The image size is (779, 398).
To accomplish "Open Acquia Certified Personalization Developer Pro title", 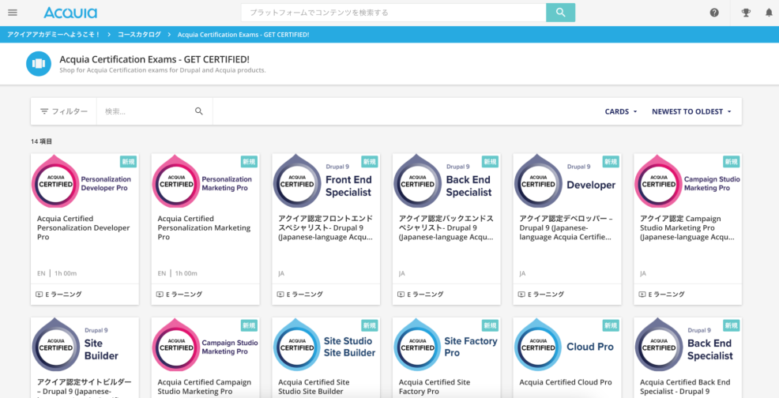I will [x=84, y=227].
